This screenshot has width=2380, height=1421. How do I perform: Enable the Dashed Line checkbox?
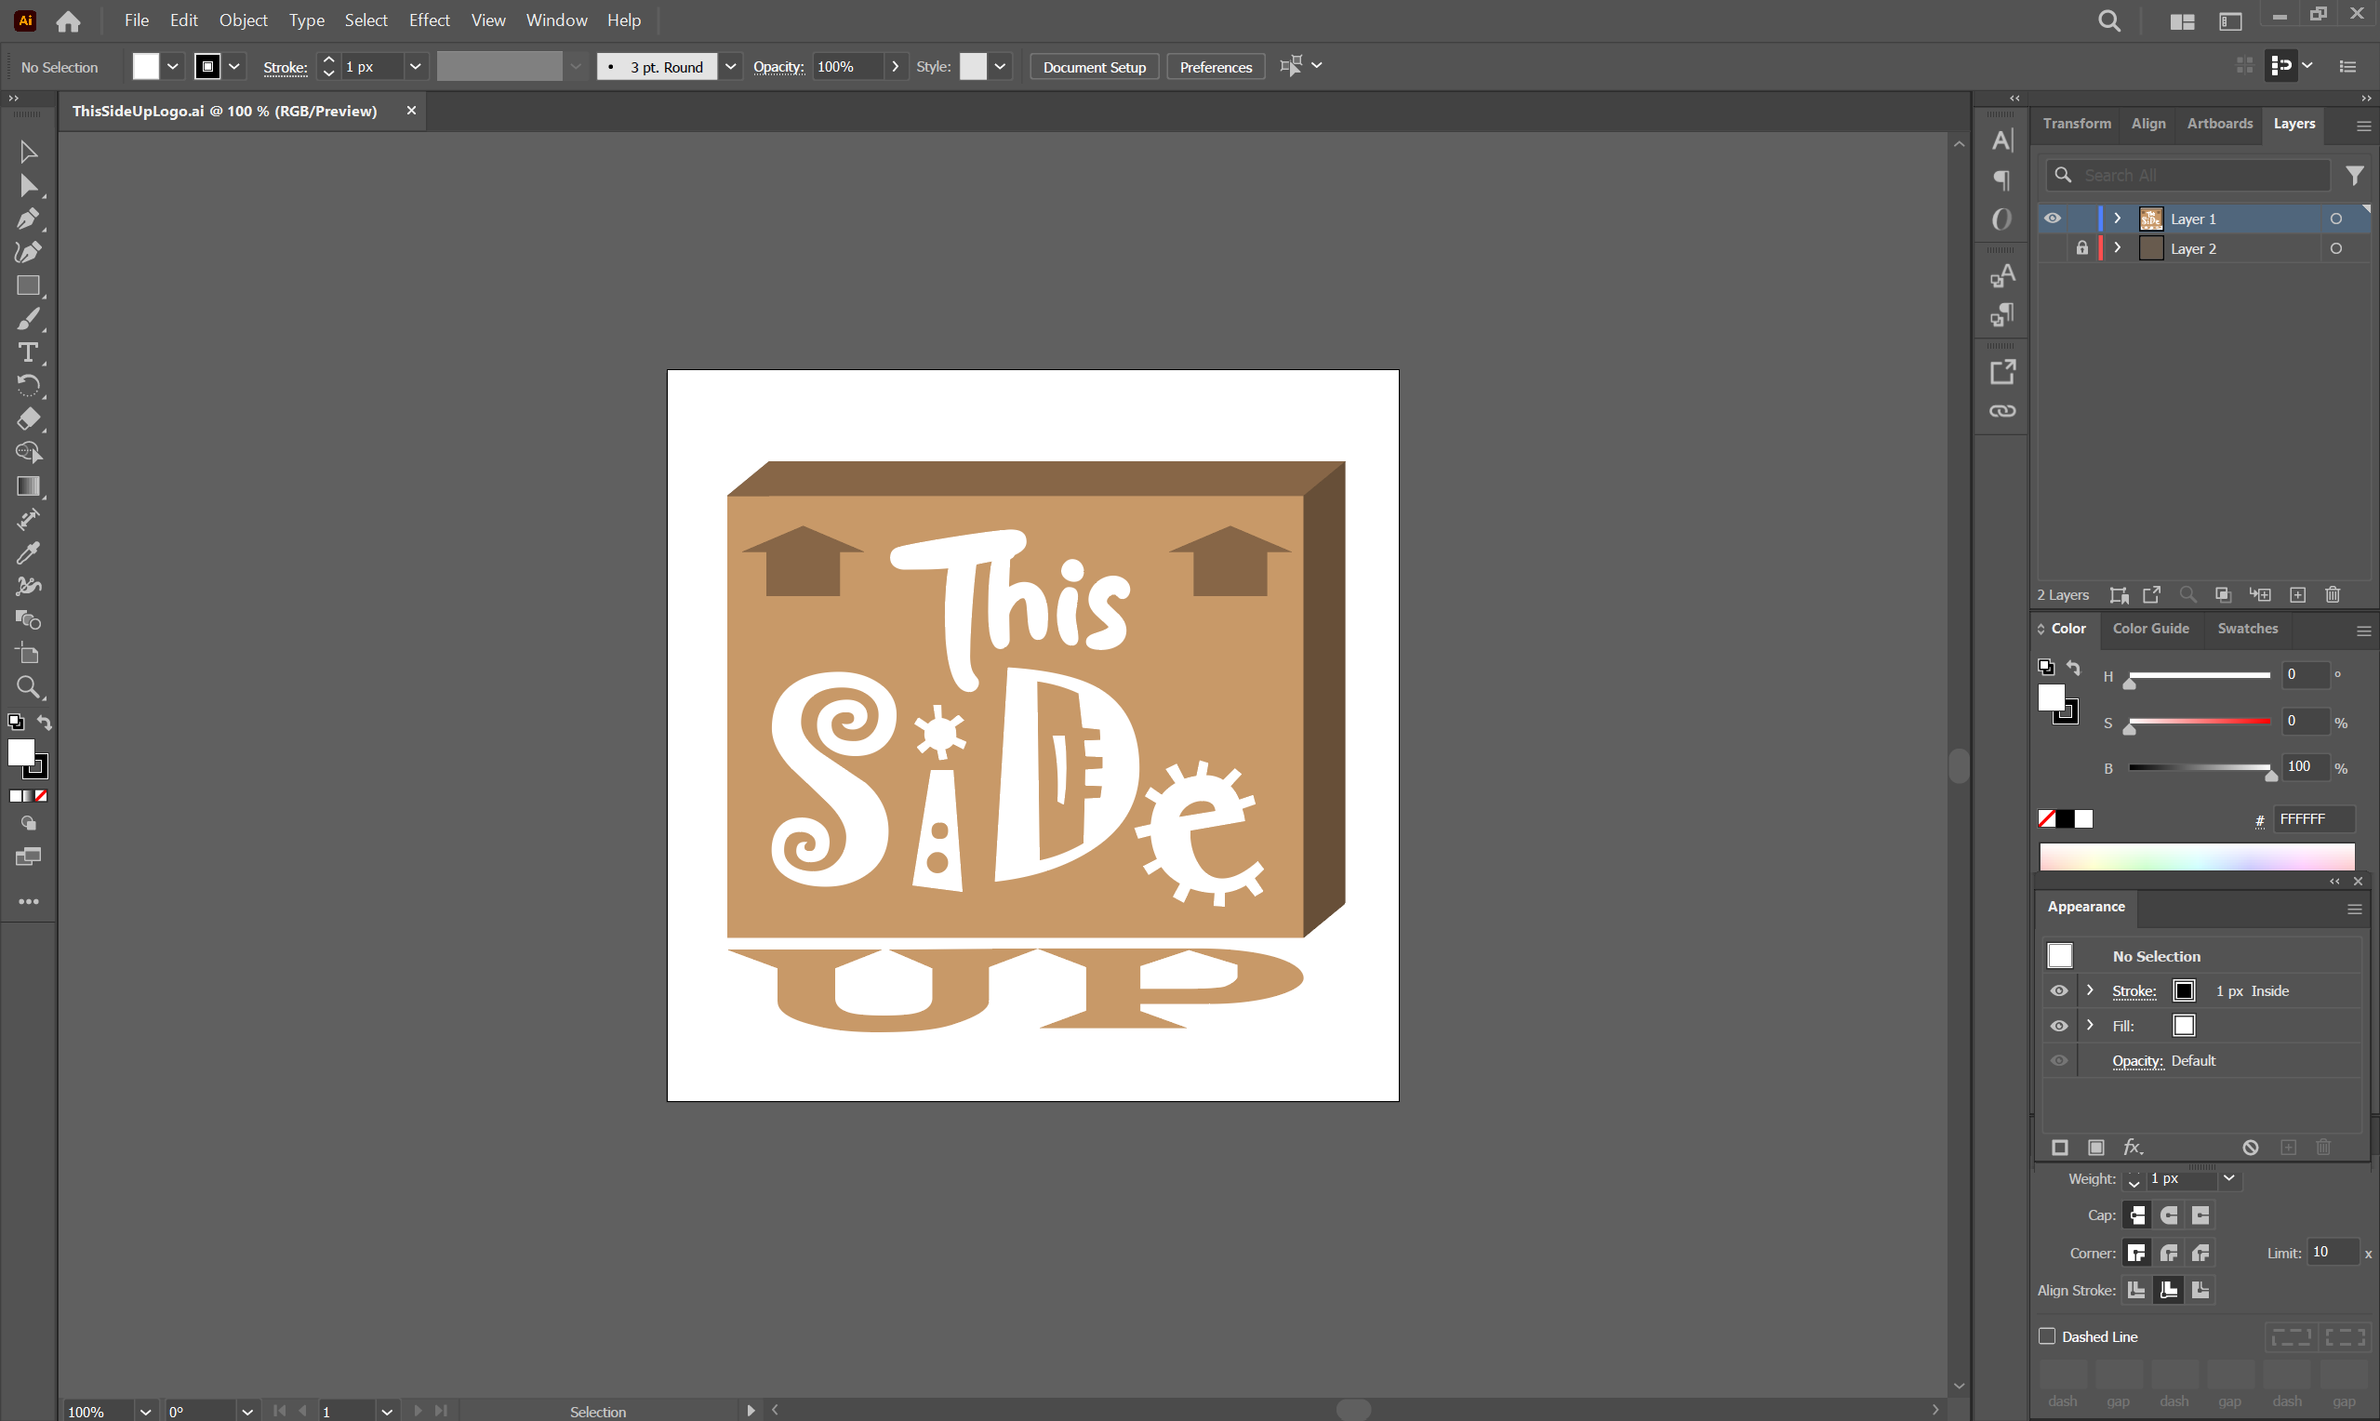point(2047,1335)
